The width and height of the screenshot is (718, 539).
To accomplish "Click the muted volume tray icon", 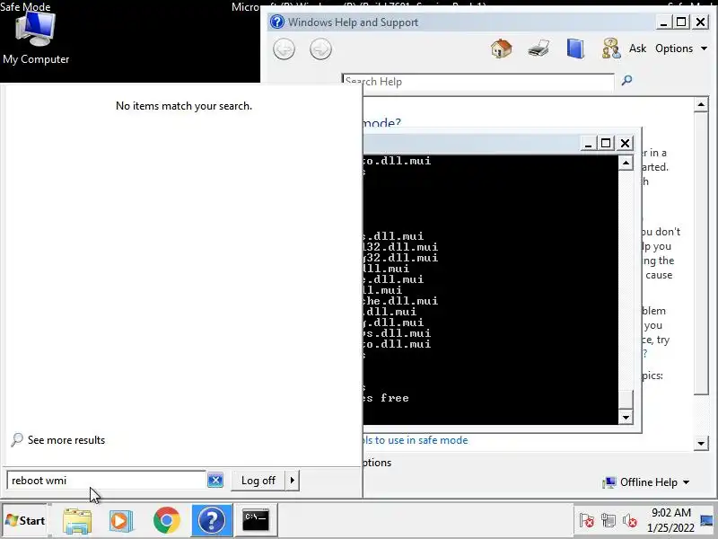I will pyautogui.click(x=630, y=521).
